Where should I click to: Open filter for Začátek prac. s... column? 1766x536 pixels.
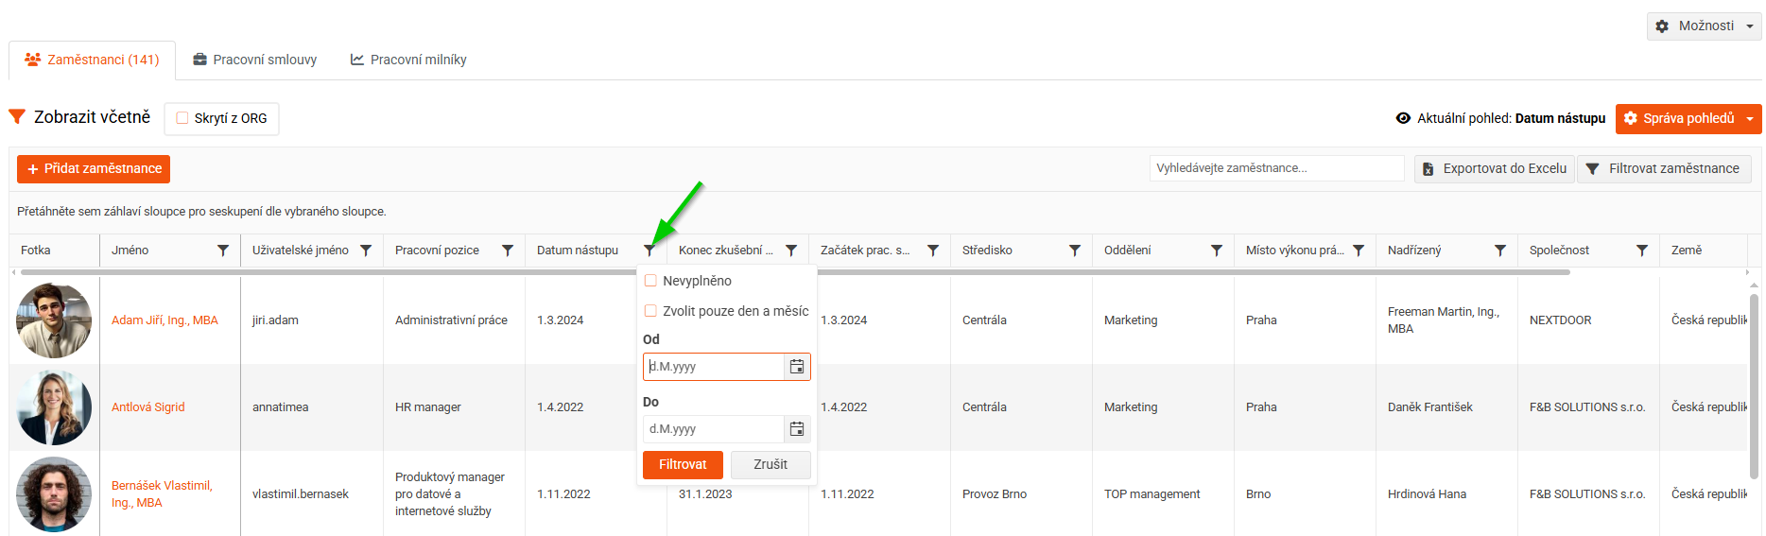pos(933,251)
